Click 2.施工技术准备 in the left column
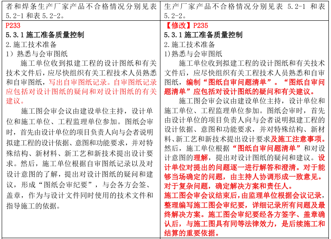 tap(31, 44)
